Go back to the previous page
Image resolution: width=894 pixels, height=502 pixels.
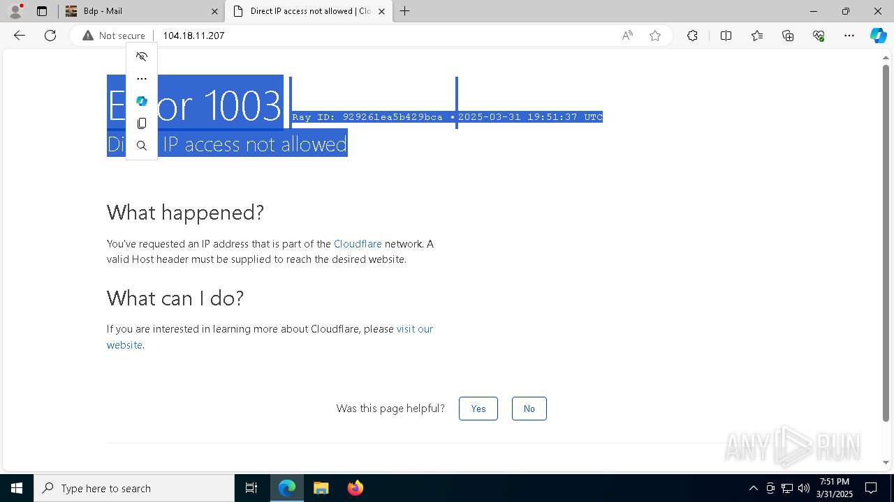tap(20, 36)
